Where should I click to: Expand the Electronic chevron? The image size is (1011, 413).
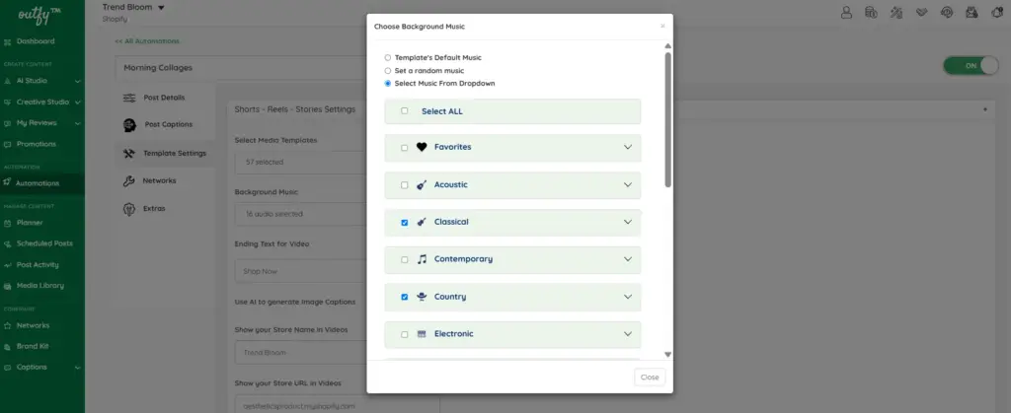pos(628,334)
